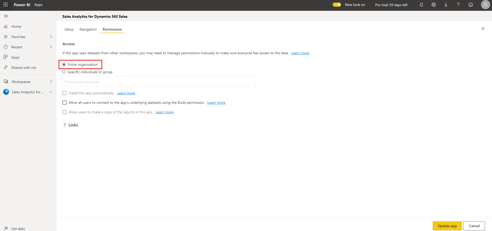Screen dimensions: 492x231
Task: Click the feedback smiley icon
Action: pos(471,5)
